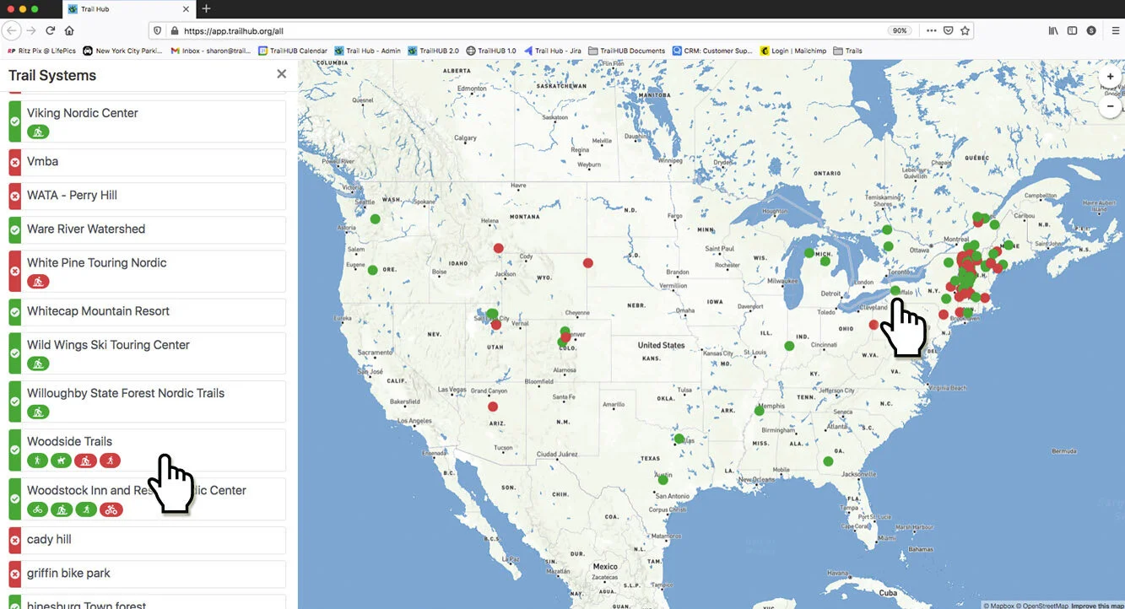Click the red biking badge under Woodstock Inn

[x=111, y=509]
